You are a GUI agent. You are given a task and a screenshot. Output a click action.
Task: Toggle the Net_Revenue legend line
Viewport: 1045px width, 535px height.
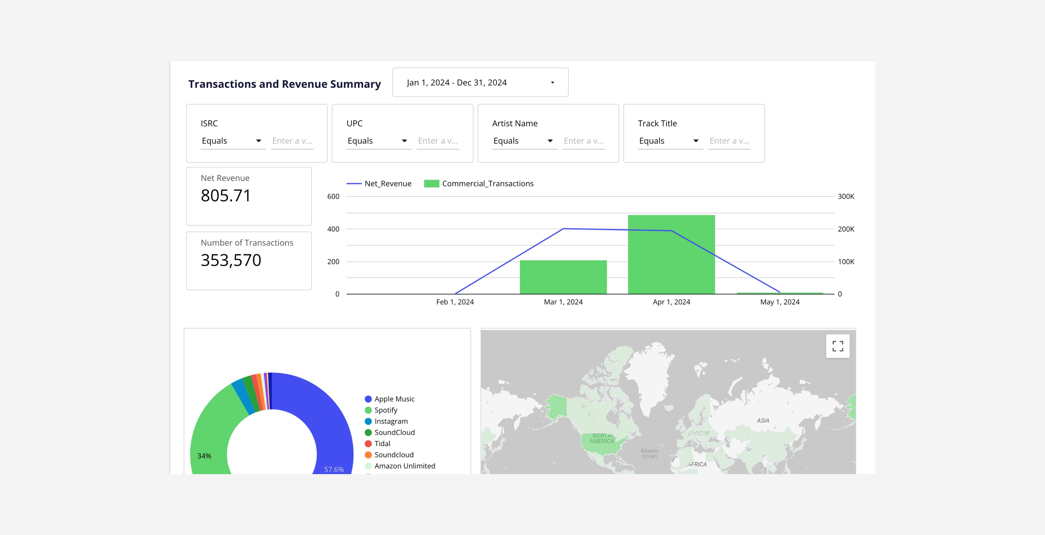tap(354, 184)
